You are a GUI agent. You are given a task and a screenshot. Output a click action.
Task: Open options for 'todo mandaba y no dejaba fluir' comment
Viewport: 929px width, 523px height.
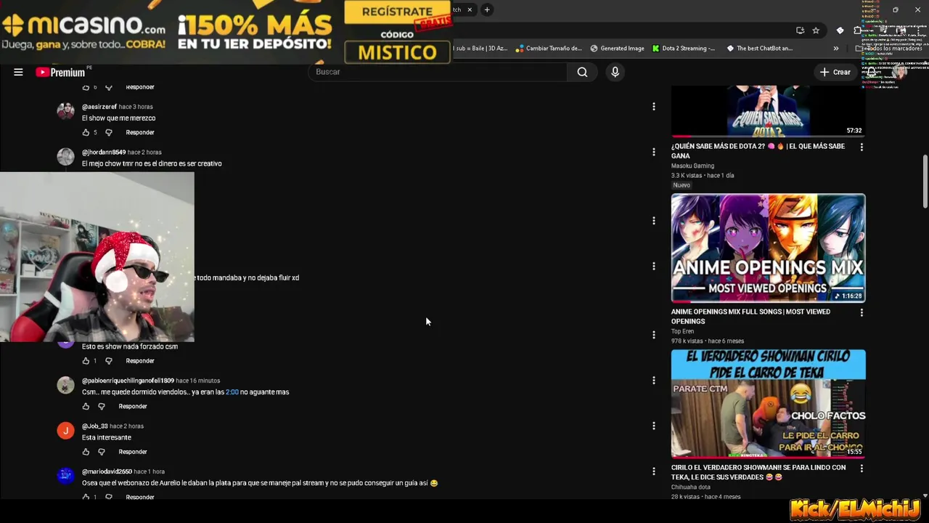pos(653,266)
